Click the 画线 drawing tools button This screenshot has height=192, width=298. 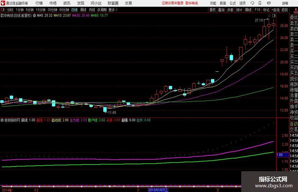[248, 10]
